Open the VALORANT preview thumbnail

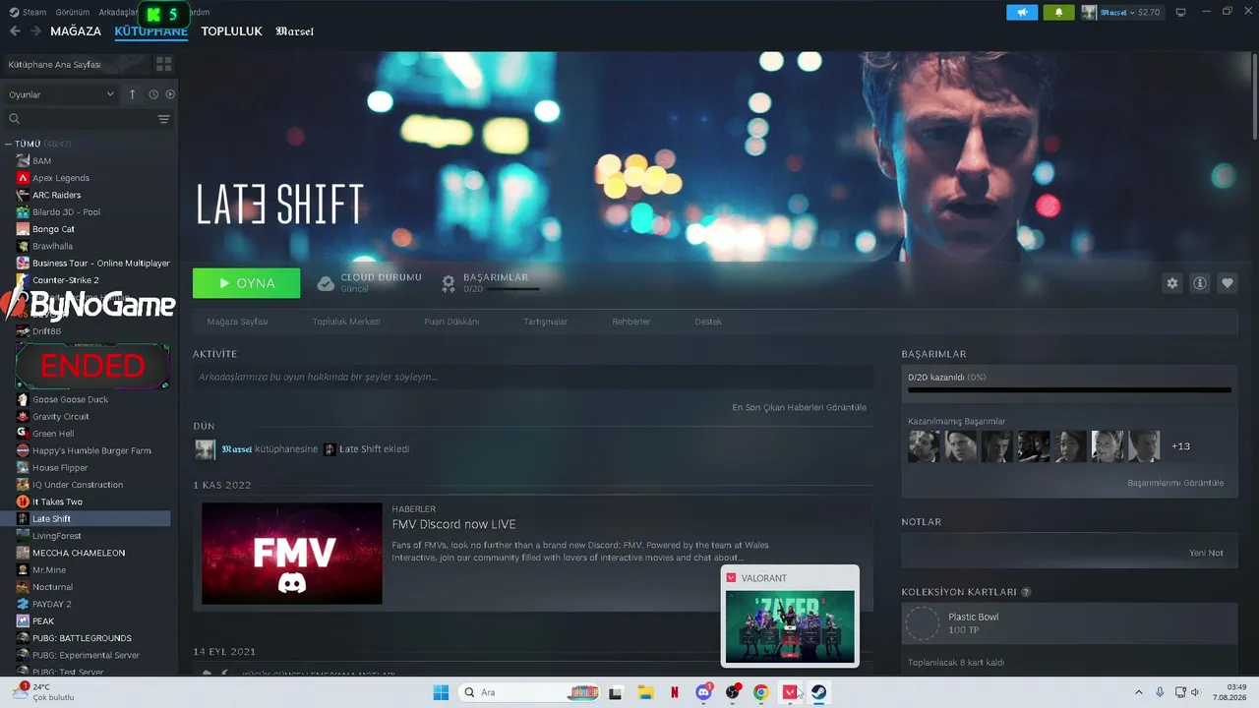pyautogui.click(x=790, y=626)
